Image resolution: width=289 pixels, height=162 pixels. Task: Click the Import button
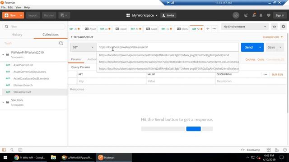[33, 15]
